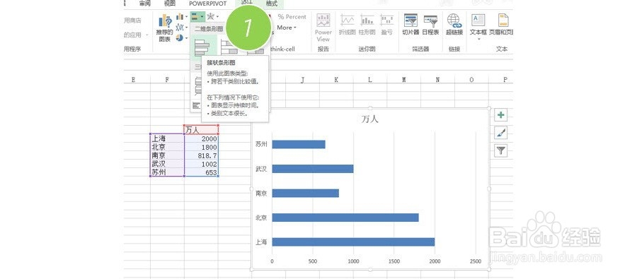
Task: Select cell with value 1002
Action: pyautogui.click(x=202, y=165)
